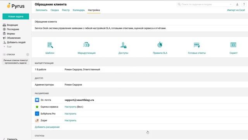Image resolution: width=248 pixels, height=140 pixels.
Task: Open the Правила SLA stopwatch icon
Action: point(160,45)
